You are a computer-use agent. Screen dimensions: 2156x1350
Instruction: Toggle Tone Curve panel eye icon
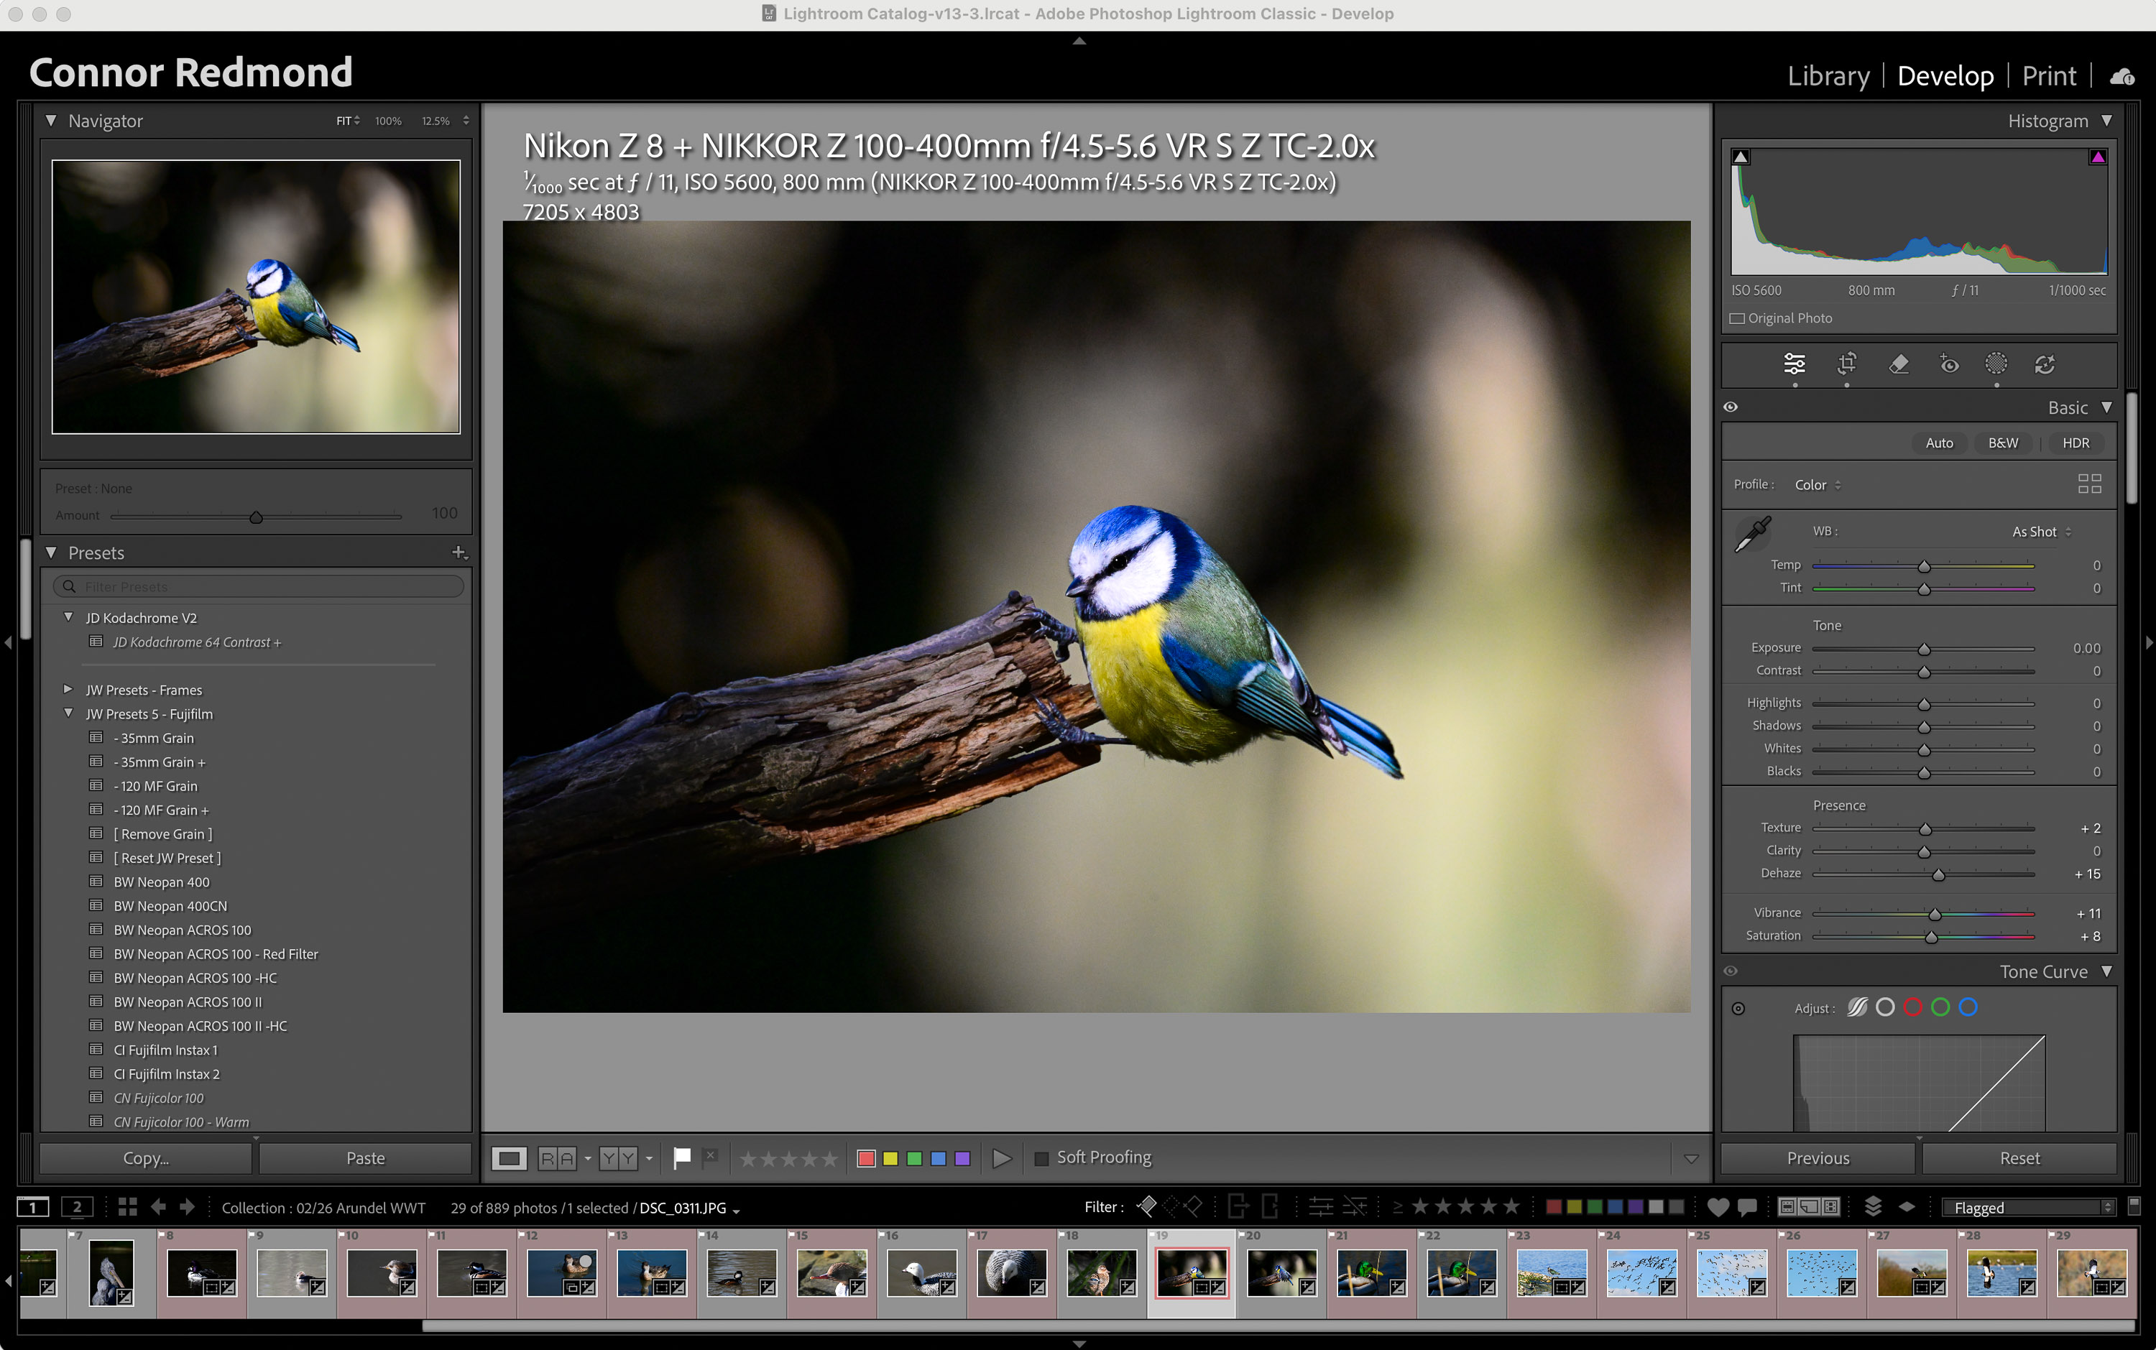coord(1730,971)
